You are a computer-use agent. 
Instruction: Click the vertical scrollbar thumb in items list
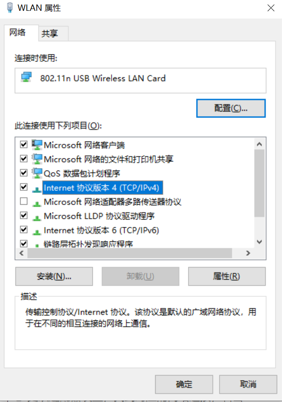pos(259,183)
